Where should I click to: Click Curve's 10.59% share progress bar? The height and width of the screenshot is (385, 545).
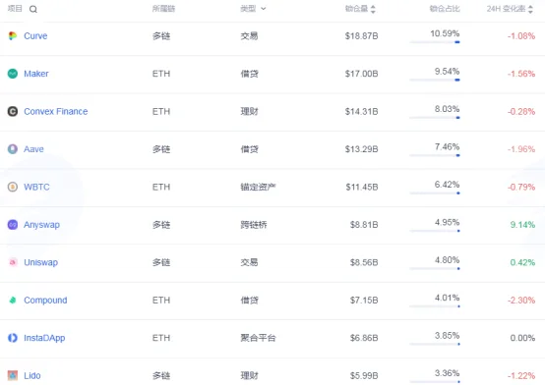click(x=435, y=42)
